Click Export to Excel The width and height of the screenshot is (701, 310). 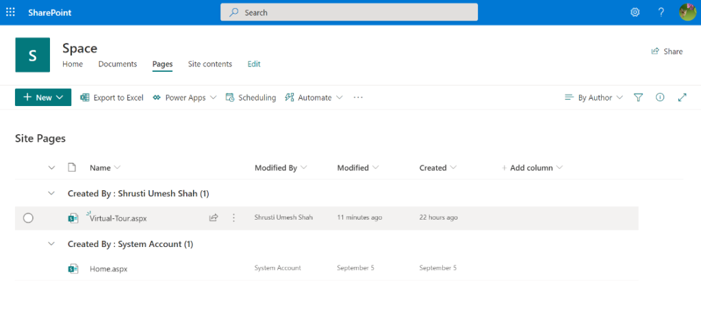point(112,97)
